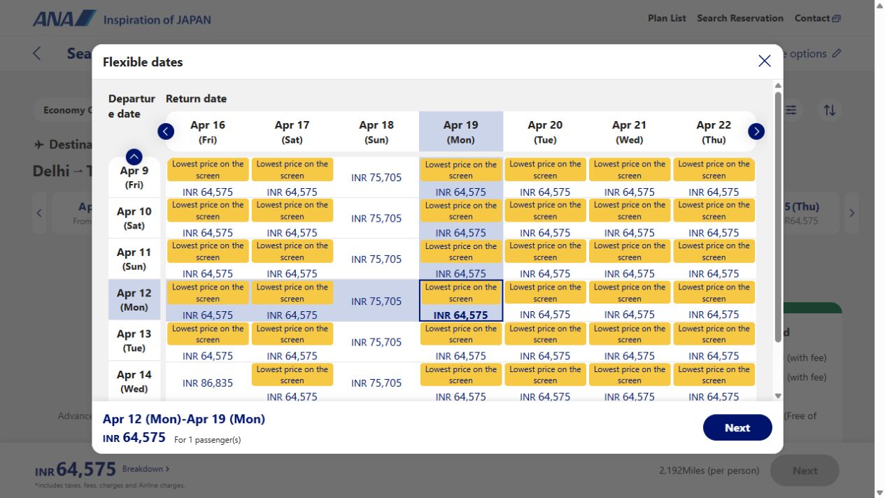
Task: Click Next button in Flexible dates dialog
Action: (737, 427)
